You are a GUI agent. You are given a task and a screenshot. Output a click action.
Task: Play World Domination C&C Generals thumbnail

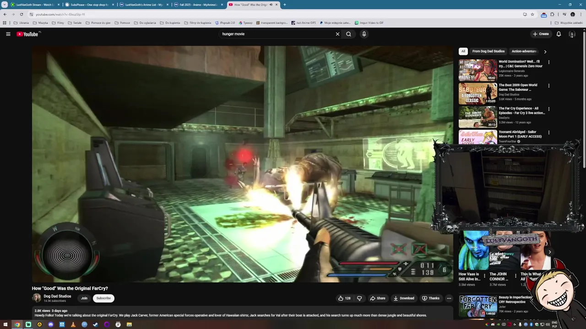[x=477, y=70]
